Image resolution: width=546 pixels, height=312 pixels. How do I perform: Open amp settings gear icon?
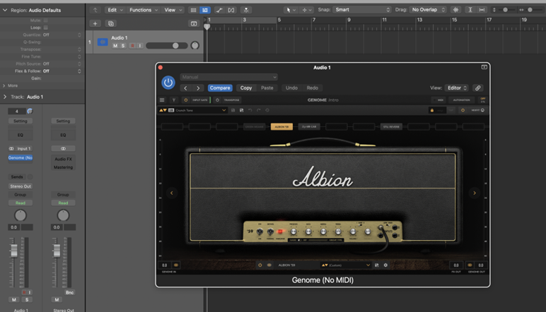point(385,265)
